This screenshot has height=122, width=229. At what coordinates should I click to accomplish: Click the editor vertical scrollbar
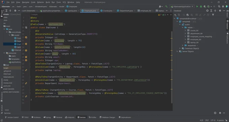pyautogui.click(x=172, y=67)
